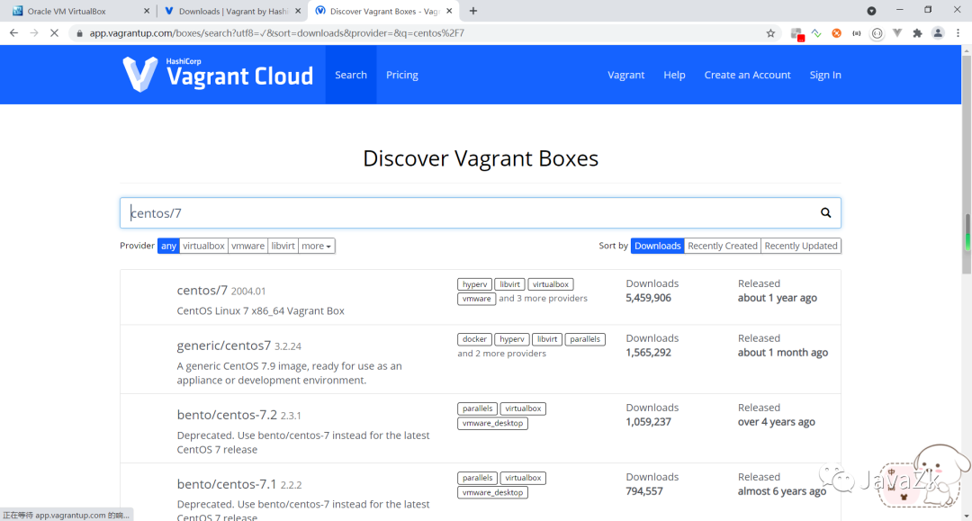The height and width of the screenshot is (521, 972).
Task: Click 'about 1 month ago' release text
Action: pos(783,353)
